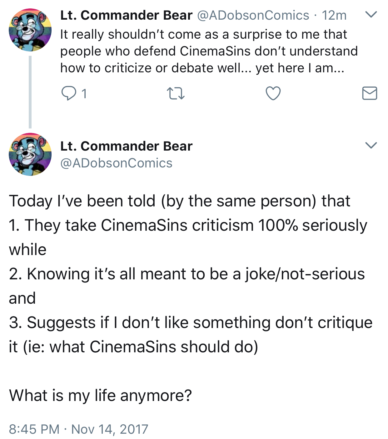Image resolution: width=388 pixels, height=439 pixels.
Task: Reply to the first tweet
Action: pyautogui.click(x=68, y=94)
